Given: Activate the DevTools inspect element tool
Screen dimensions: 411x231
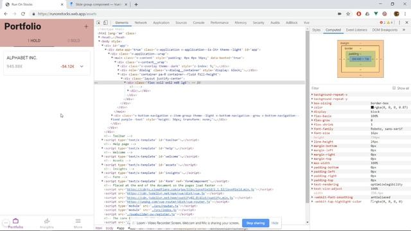Looking at the screenshot, I should click(98, 23).
